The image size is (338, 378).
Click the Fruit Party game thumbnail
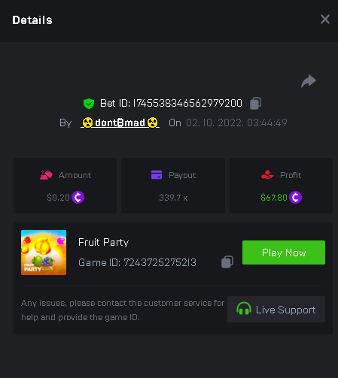pos(44,253)
